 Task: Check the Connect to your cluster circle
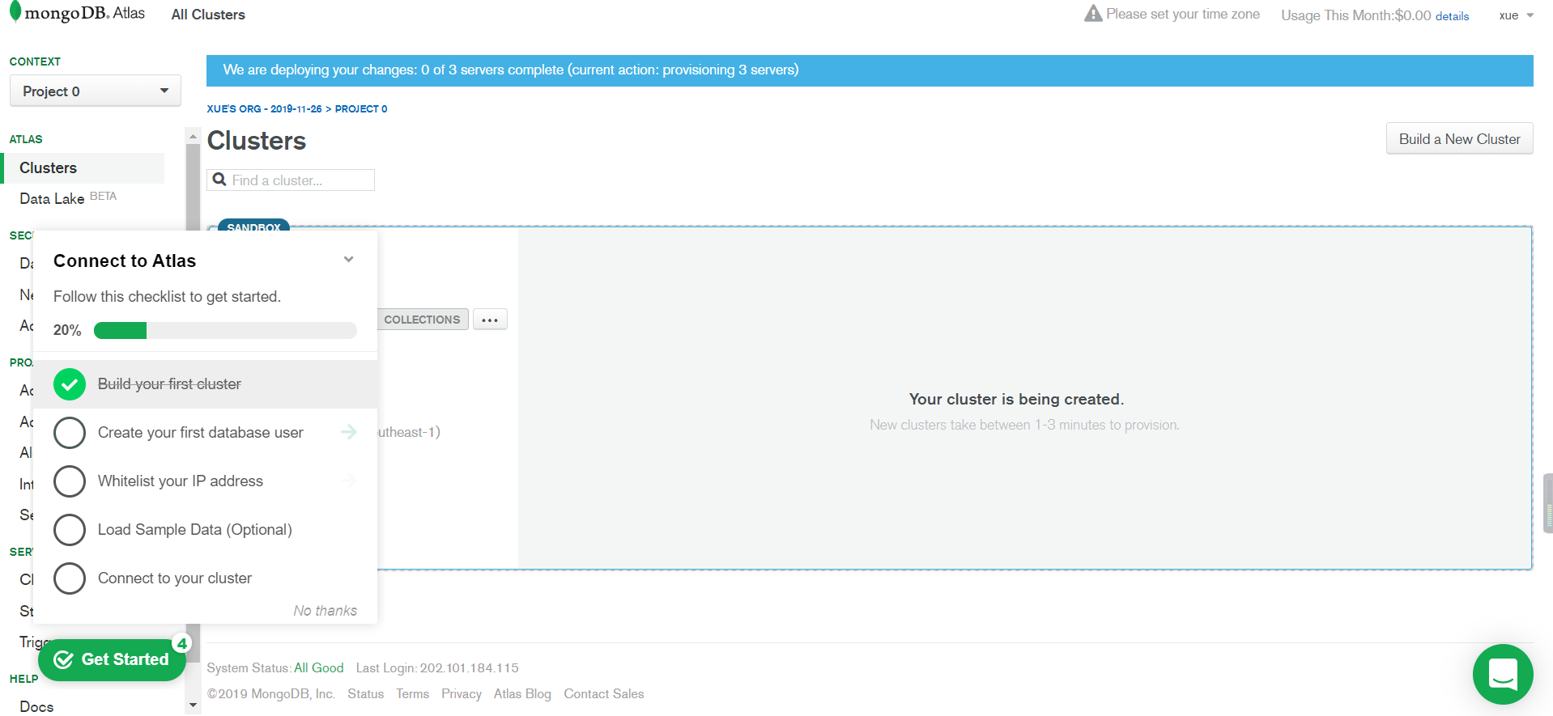pyautogui.click(x=70, y=578)
